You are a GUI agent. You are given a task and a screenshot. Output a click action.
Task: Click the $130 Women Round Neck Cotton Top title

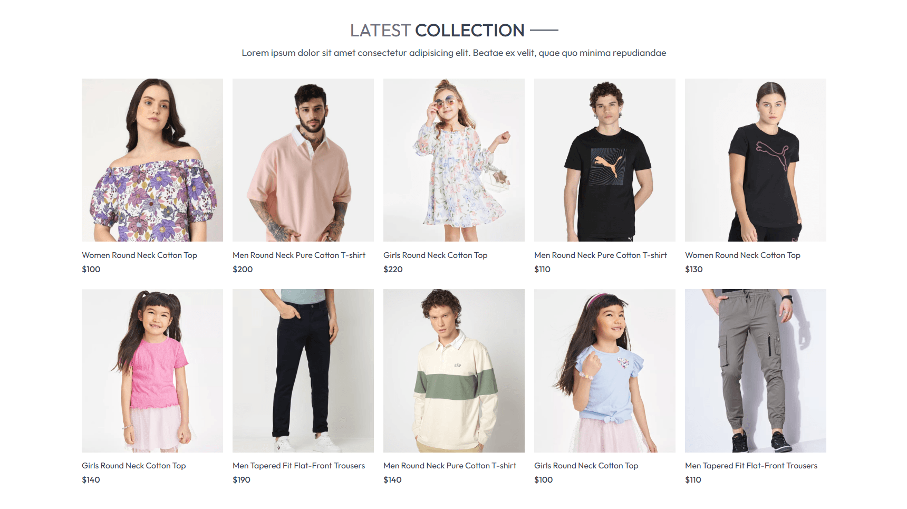(742, 255)
